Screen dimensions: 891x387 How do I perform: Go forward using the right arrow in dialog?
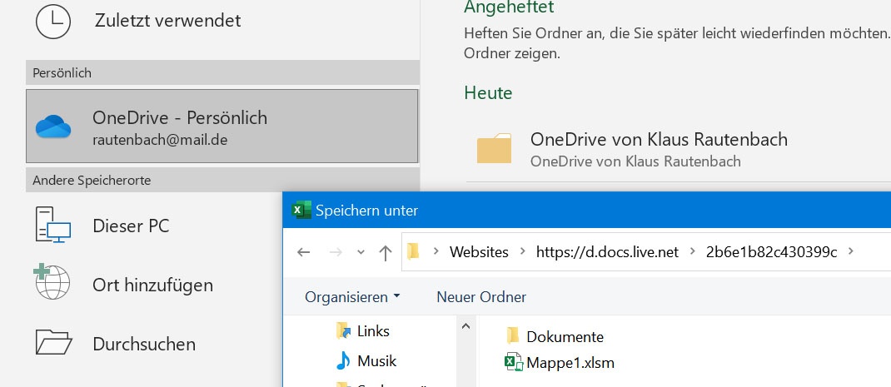coord(336,252)
